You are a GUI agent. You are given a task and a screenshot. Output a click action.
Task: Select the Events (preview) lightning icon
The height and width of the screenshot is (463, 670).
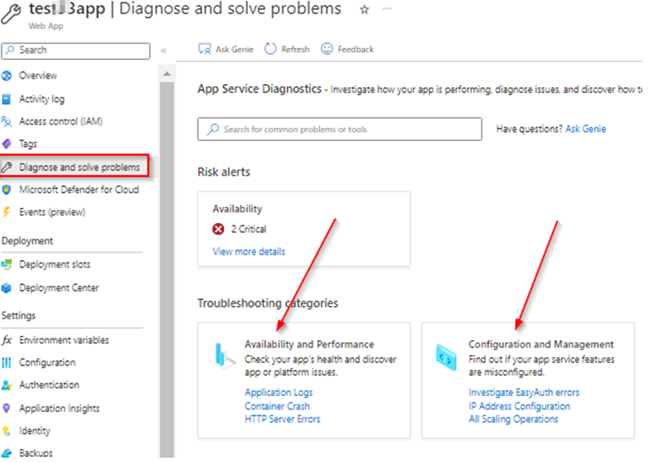[8, 212]
